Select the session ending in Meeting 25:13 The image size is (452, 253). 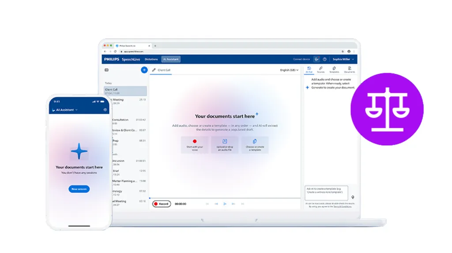pos(129,101)
